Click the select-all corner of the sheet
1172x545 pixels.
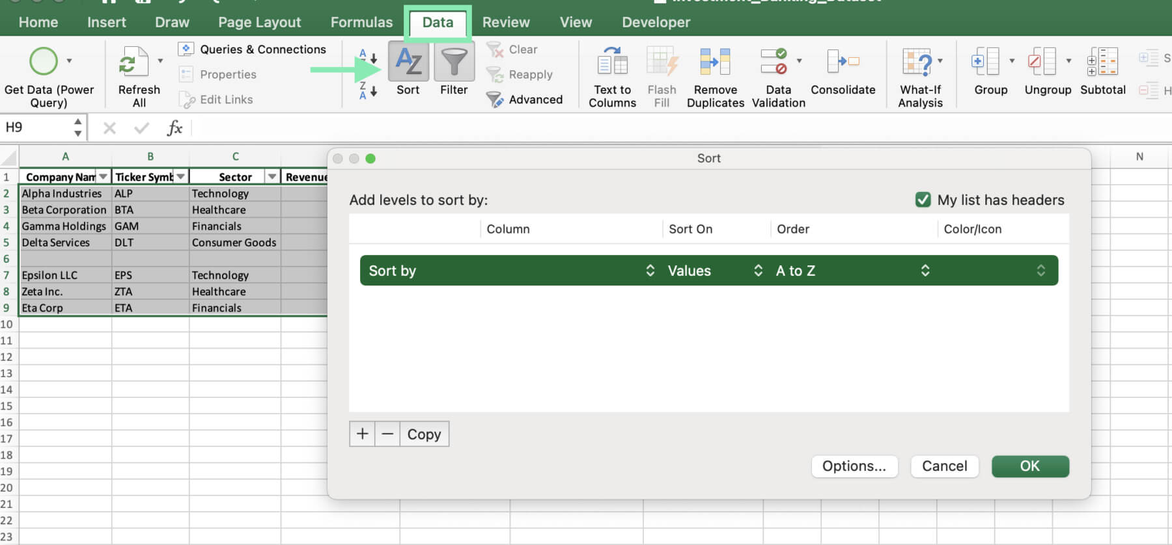coord(8,157)
